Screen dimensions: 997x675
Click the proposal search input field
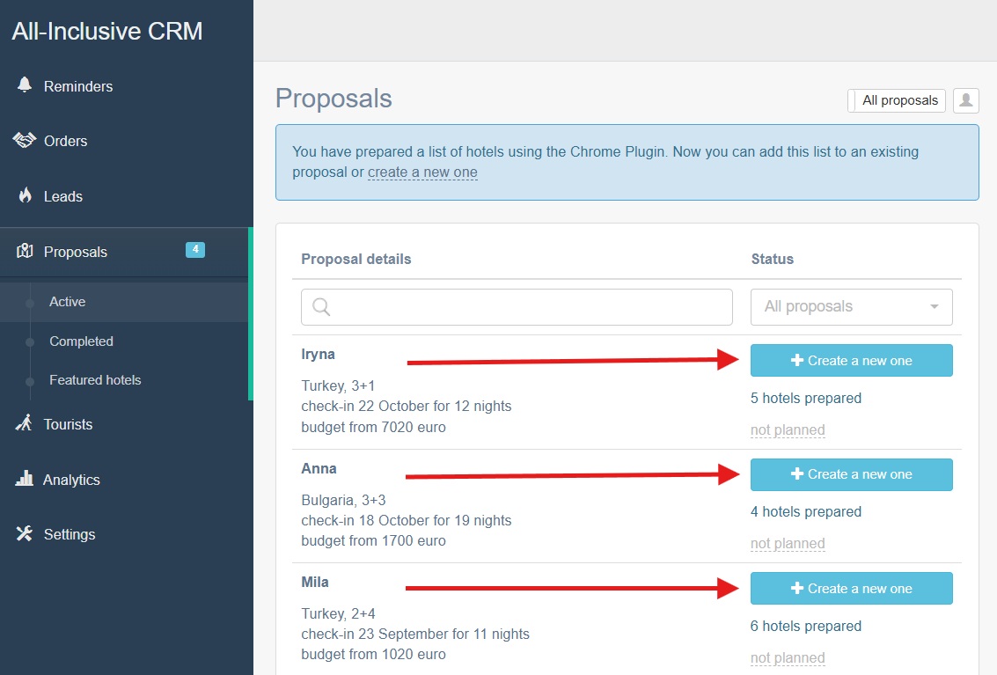(x=517, y=307)
